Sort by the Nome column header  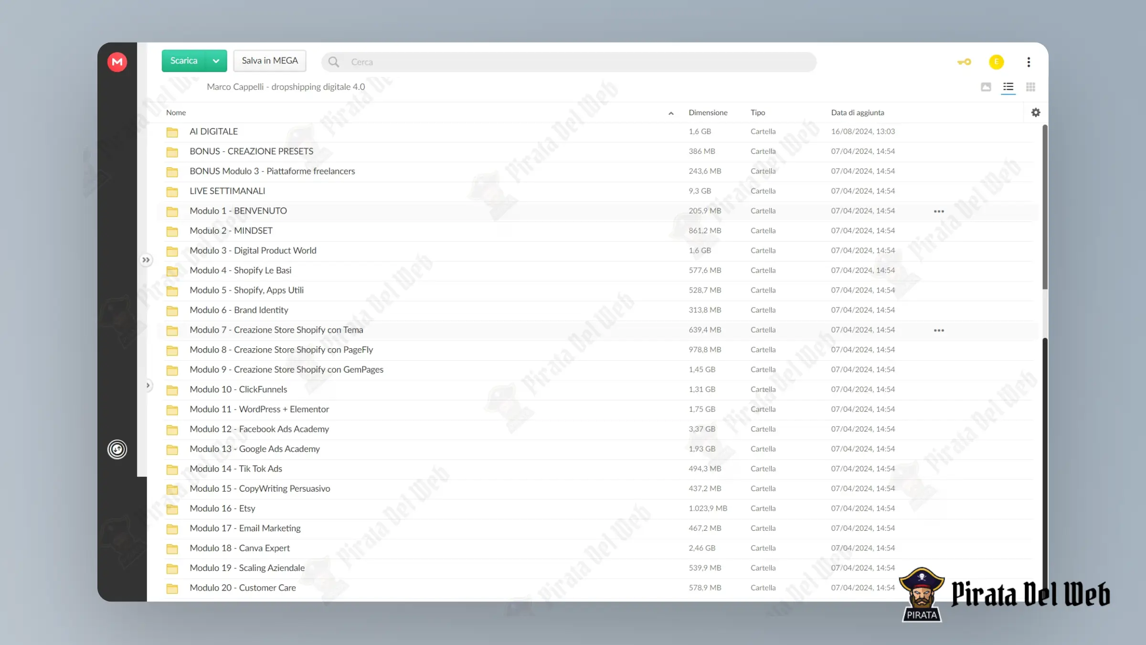[176, 113]
